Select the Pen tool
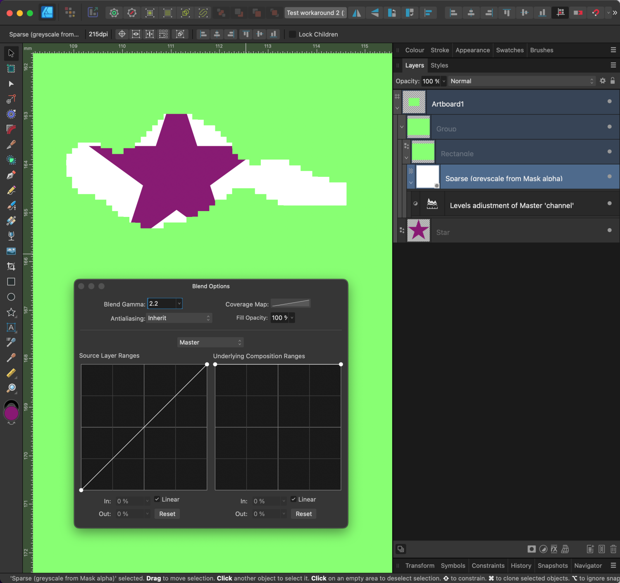This screenshot has height=583, width=620. click(11, 175)
